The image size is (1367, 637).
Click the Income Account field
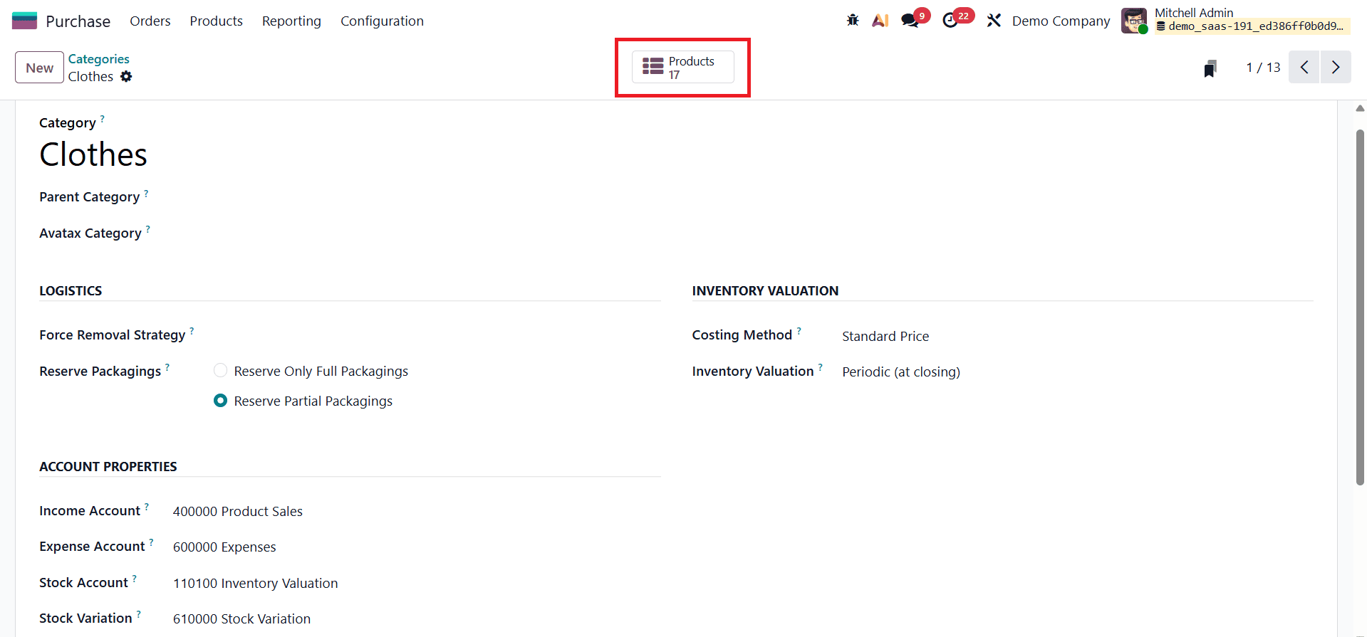[238, 511]
